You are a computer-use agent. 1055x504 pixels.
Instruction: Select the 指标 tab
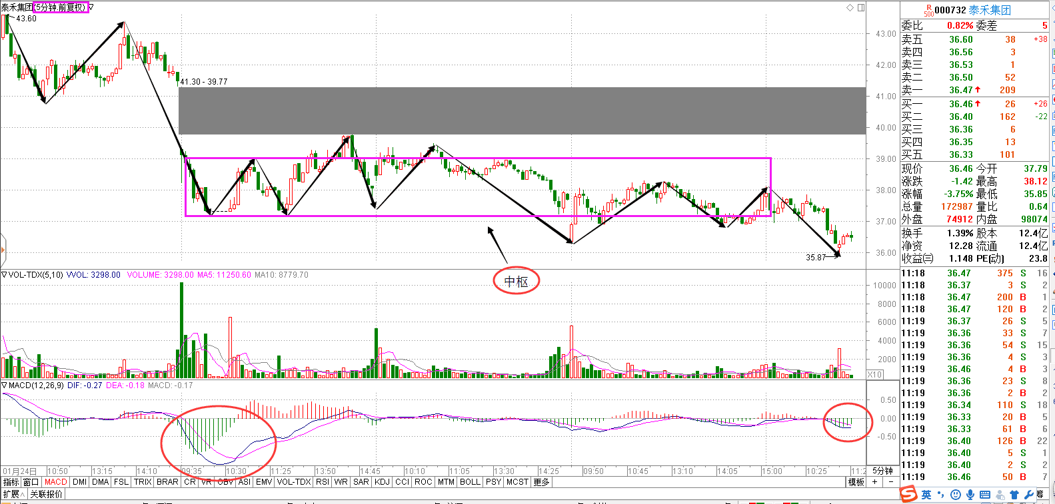11,482
